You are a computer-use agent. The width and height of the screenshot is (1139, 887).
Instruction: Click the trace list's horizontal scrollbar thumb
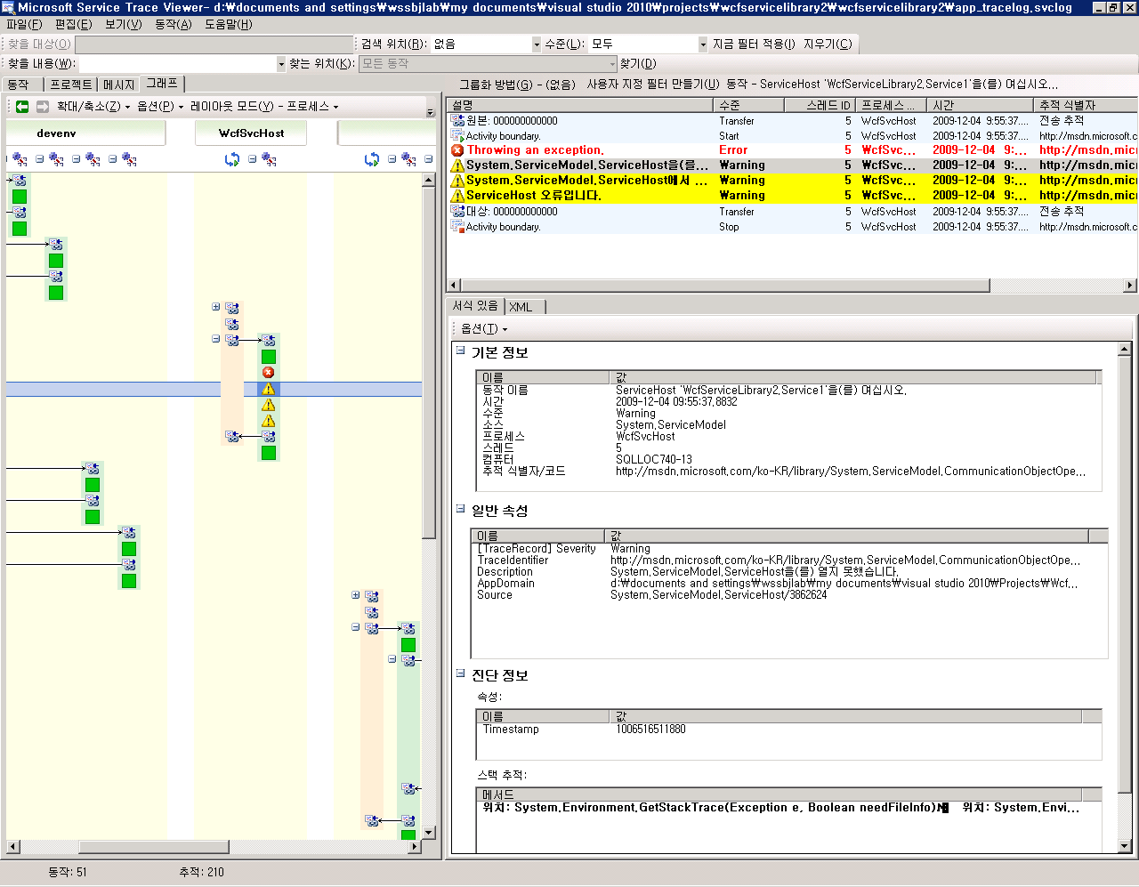(724, 286)
